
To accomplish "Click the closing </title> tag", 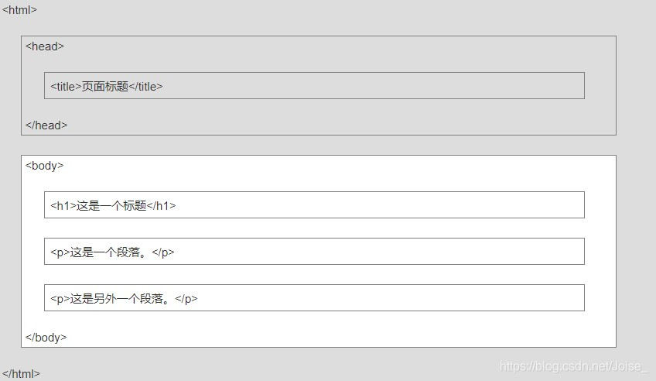I will pyautogui.click(x=145, y=87).
